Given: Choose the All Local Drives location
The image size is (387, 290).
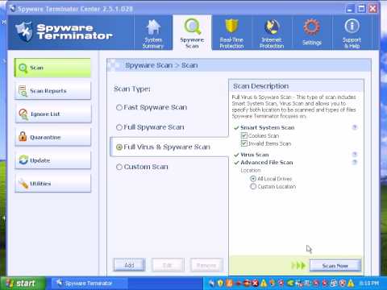Looking at the screenshot, I should coord(271,179).
